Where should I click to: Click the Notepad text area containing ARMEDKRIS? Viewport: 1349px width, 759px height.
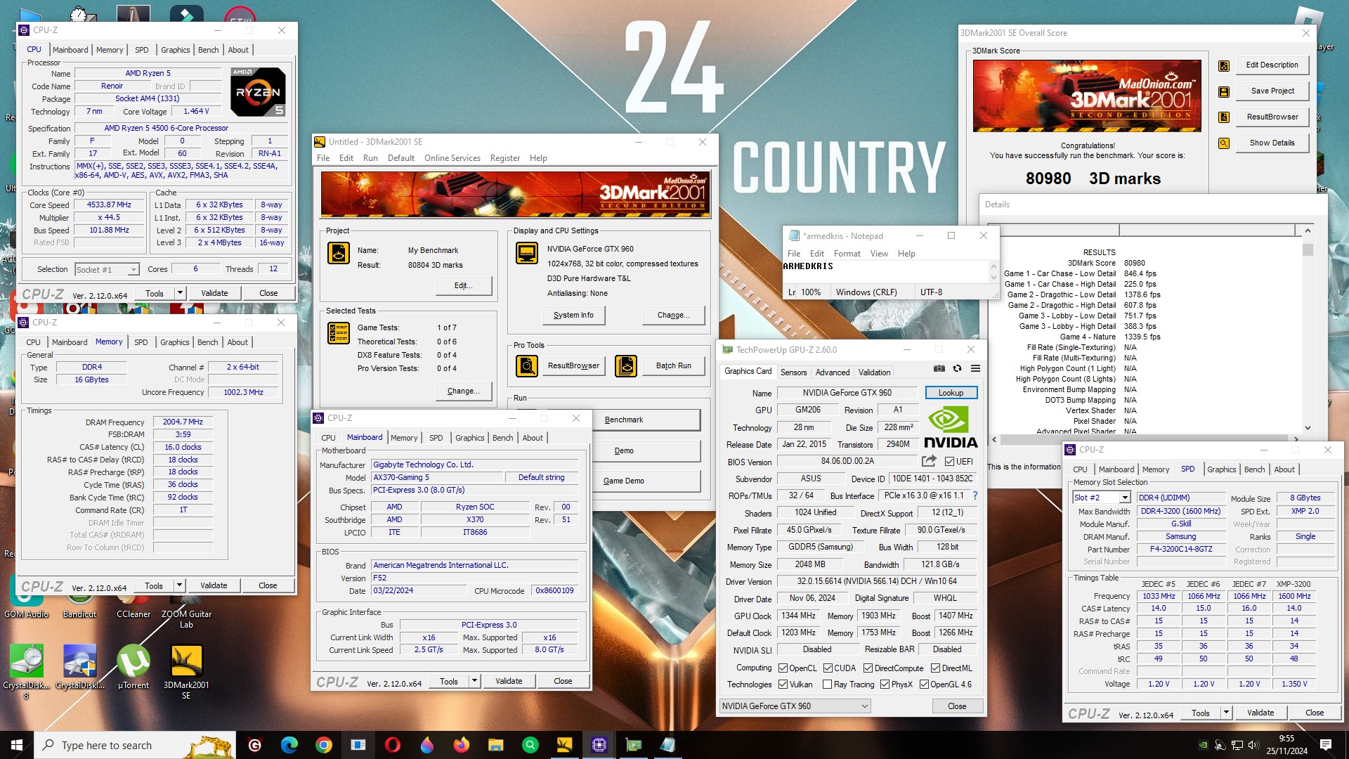pyautogui.click(x=885, y=271)
